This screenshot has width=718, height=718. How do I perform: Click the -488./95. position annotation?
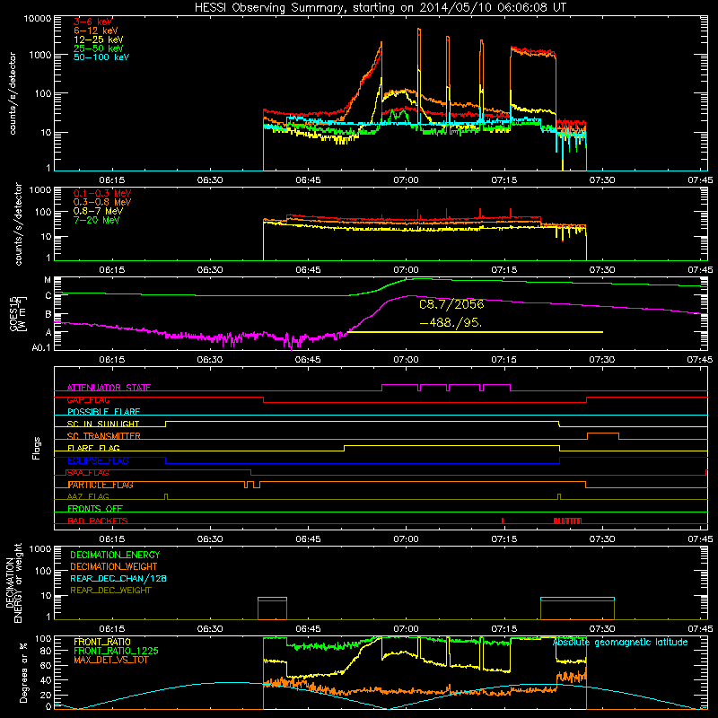click(451, 323)
